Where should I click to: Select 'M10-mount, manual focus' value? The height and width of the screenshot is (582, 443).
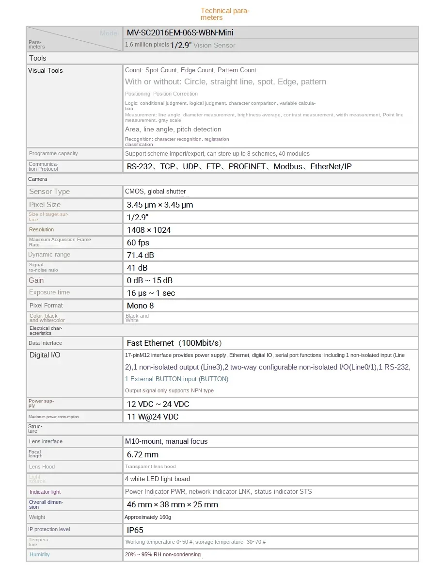166,442
